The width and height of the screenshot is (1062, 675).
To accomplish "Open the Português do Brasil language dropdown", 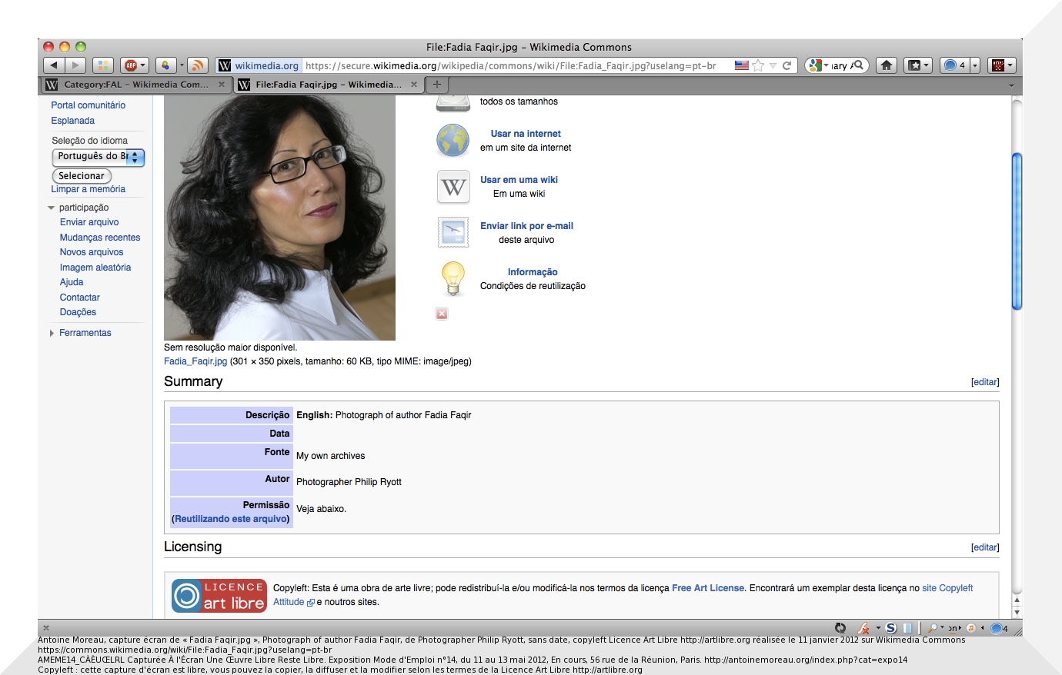I will tap(98, 157).
